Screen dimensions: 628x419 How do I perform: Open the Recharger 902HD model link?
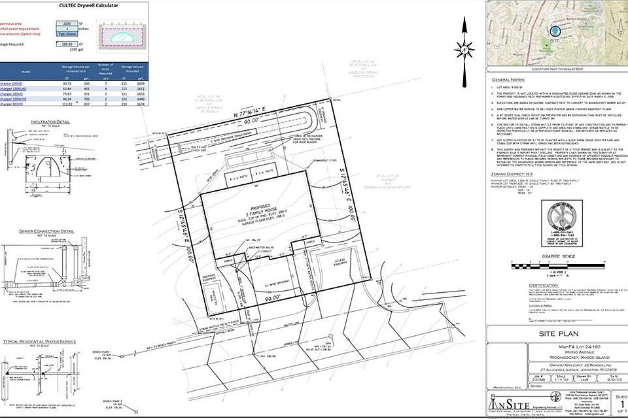(x=12, y=104)
